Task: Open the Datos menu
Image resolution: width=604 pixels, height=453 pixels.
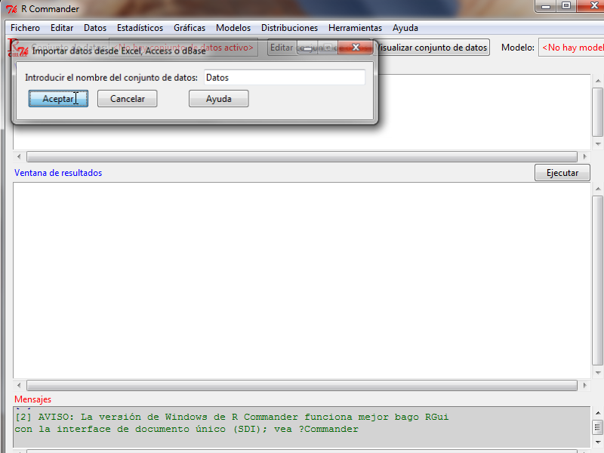Action: click(95, 28)
